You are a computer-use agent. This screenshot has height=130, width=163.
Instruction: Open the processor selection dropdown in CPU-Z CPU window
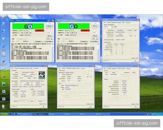pos(24,101)
